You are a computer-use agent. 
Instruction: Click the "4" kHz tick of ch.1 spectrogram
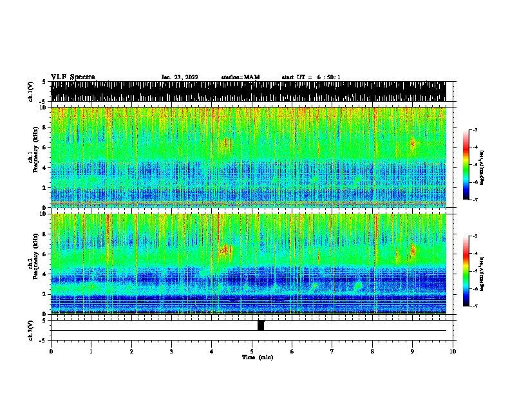[46, 168]
